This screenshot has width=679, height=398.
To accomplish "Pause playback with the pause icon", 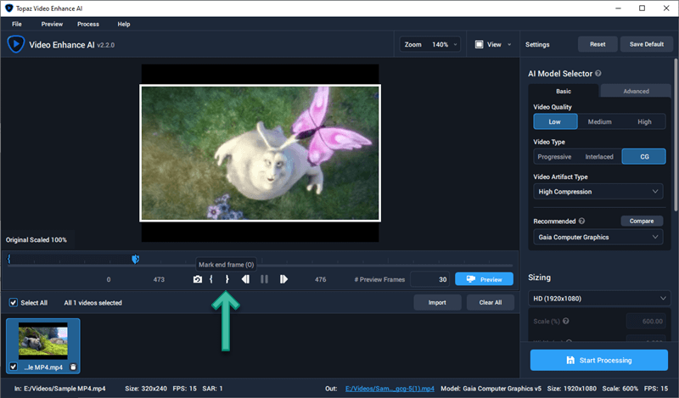I will click(x=264, y=279).
